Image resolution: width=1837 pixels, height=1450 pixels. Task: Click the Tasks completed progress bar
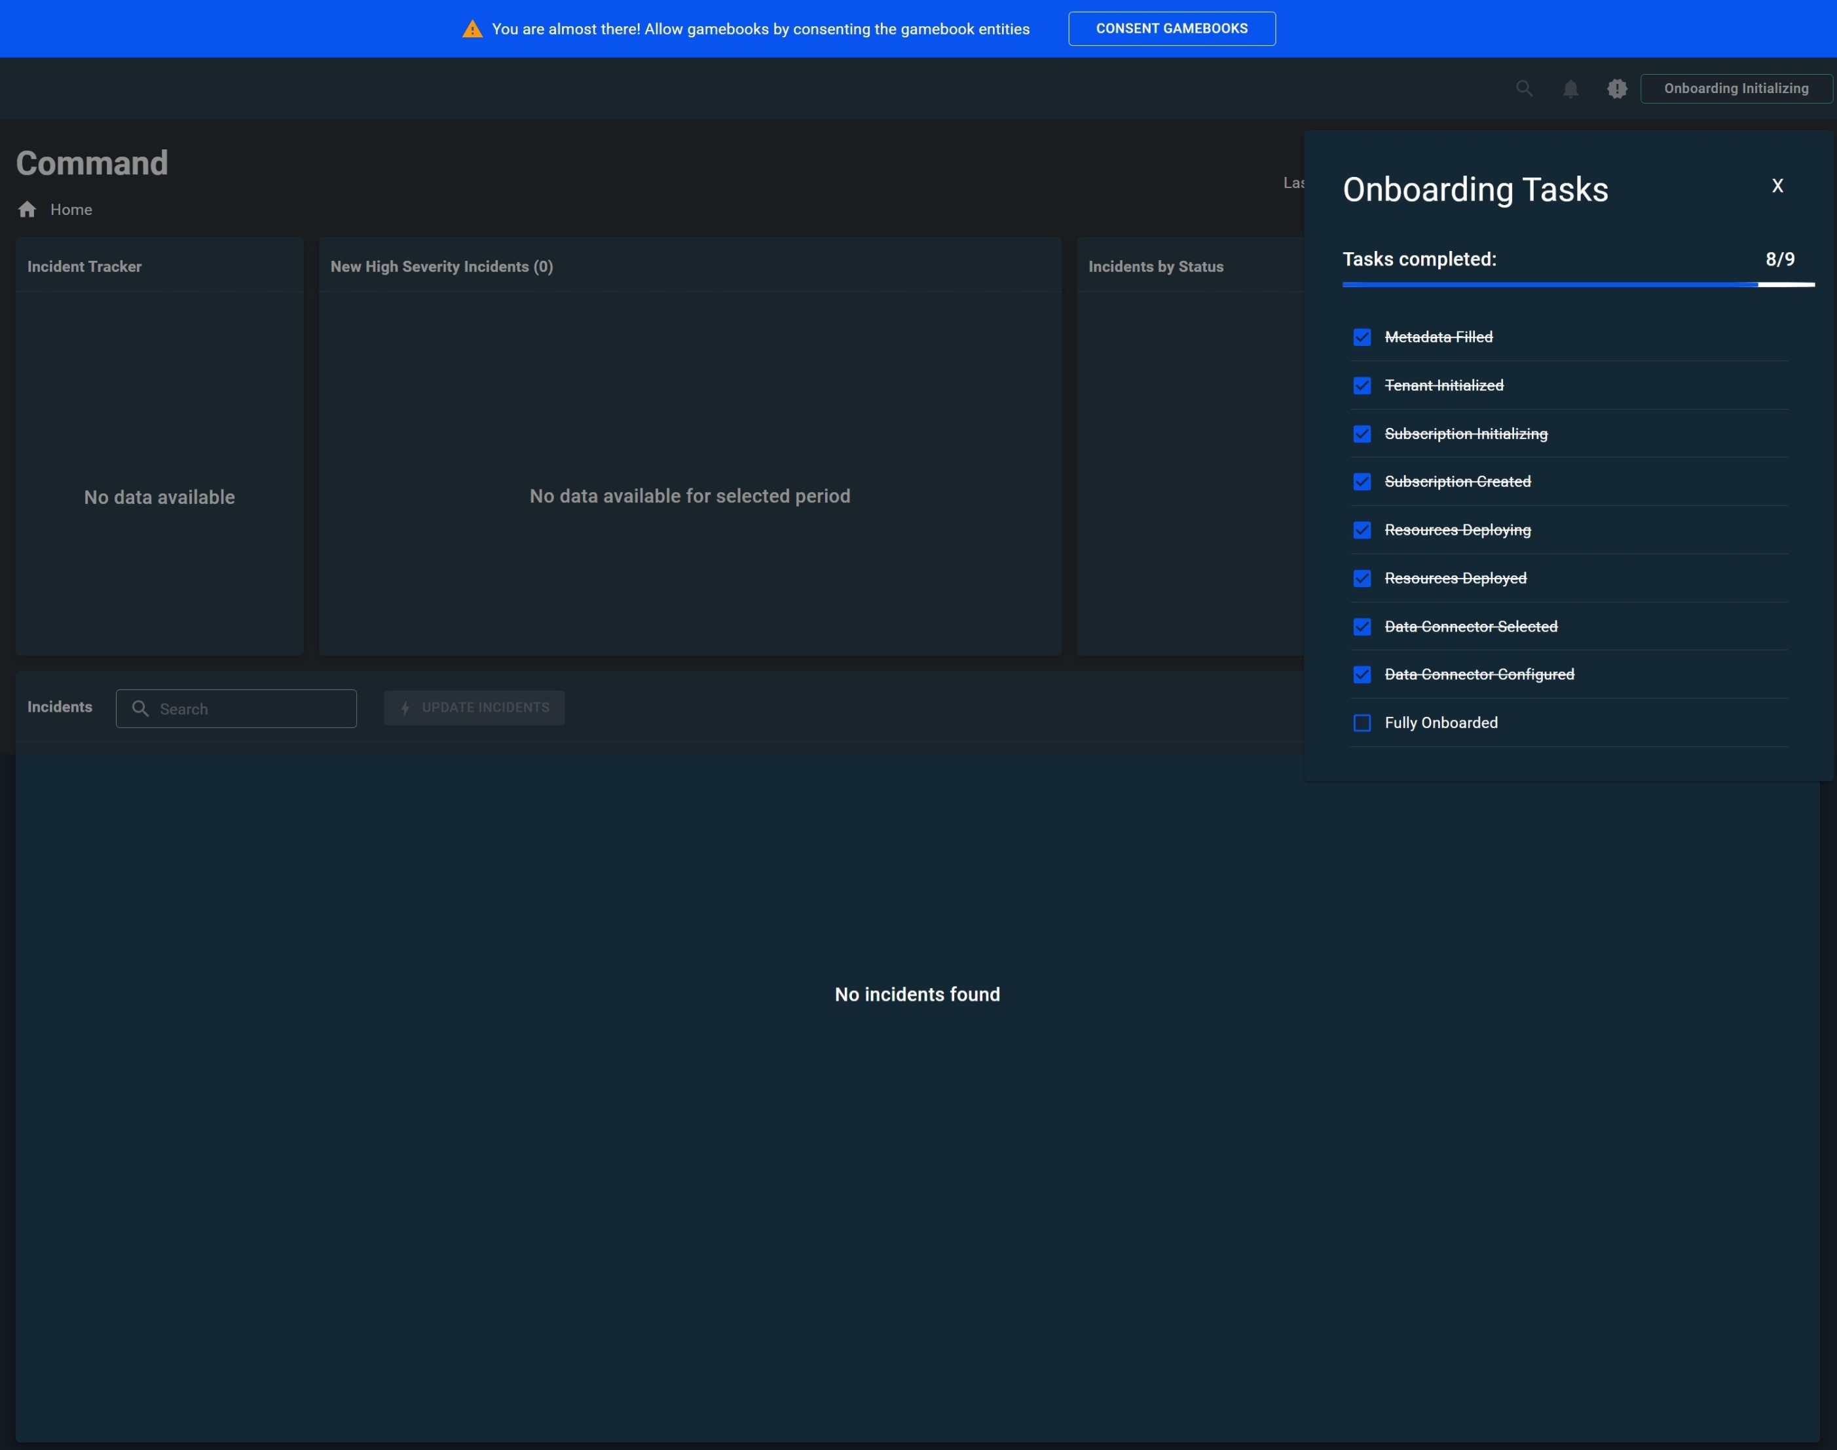click(x=1578, y=284)
